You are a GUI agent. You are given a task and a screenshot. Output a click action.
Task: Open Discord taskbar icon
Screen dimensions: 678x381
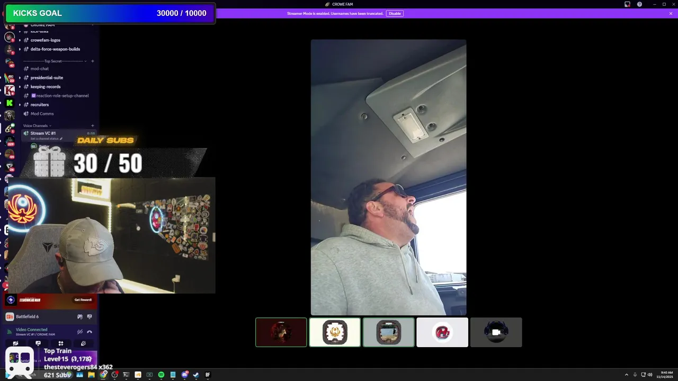pos(184,375)
